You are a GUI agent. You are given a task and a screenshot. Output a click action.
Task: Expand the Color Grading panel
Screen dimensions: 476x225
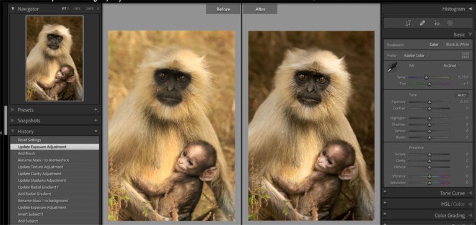pos(470,216)
